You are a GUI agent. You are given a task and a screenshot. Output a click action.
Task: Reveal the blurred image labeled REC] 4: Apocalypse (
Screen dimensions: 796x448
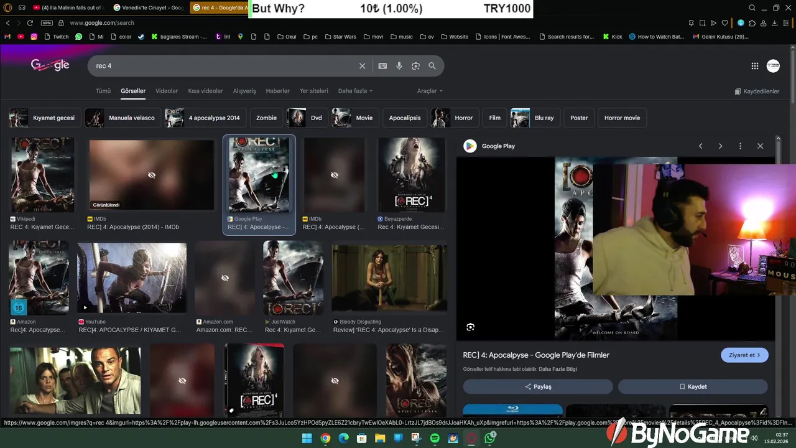334,175
